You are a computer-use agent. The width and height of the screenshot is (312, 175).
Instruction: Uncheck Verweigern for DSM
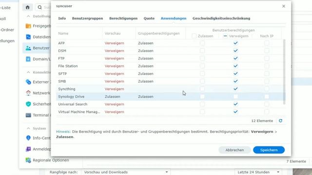pyautogui.click(x=235, y=51)
